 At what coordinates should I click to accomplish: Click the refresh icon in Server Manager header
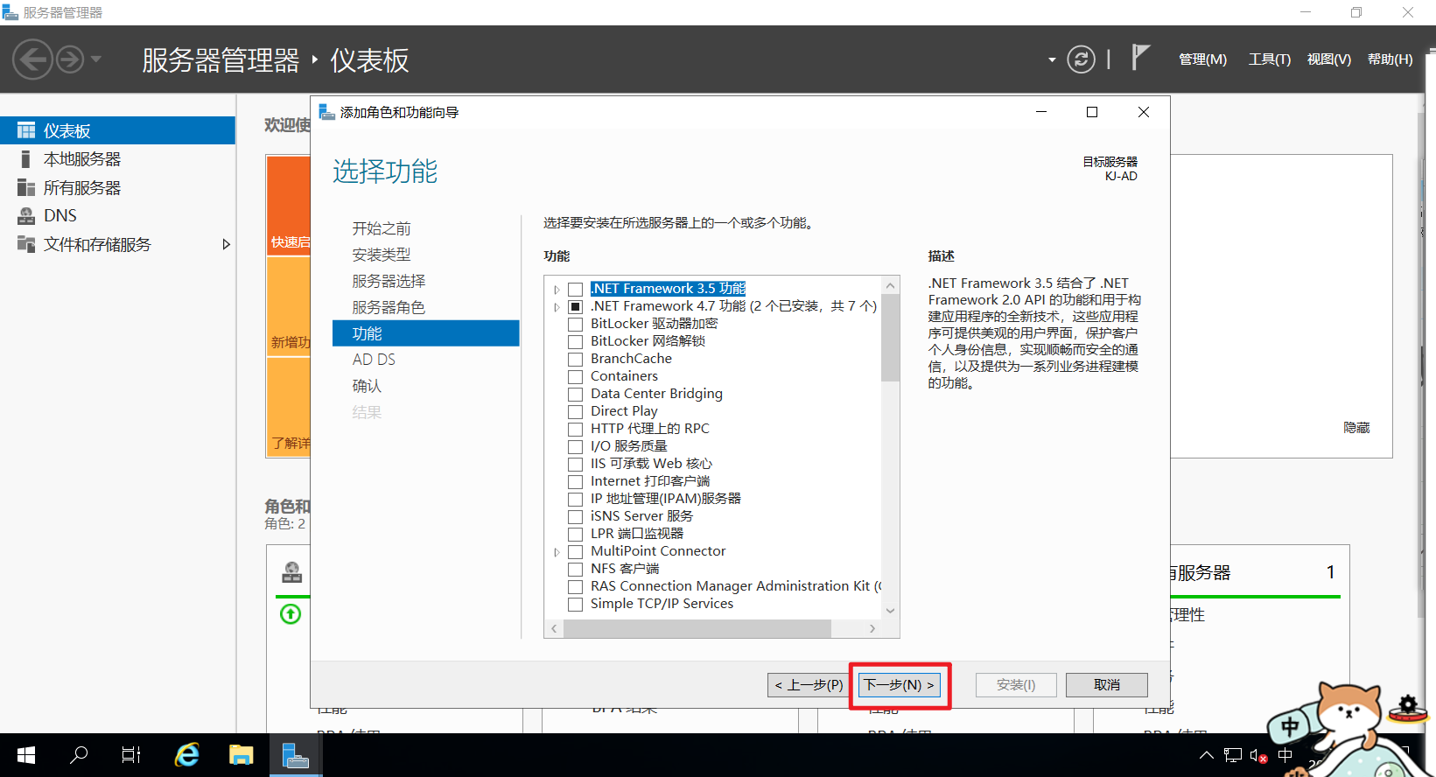tap(1081, 59)
